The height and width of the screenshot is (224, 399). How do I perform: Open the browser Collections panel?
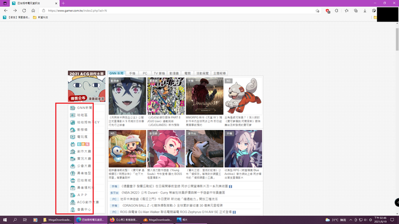pos(356,11)
